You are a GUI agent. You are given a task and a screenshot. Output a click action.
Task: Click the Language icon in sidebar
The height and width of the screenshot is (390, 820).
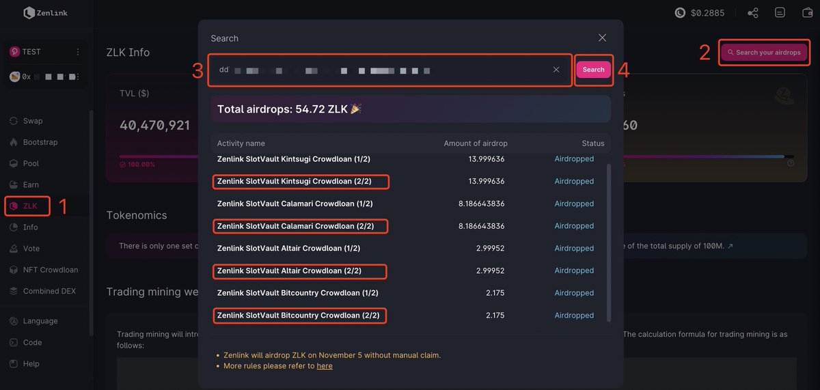(14, 321)
